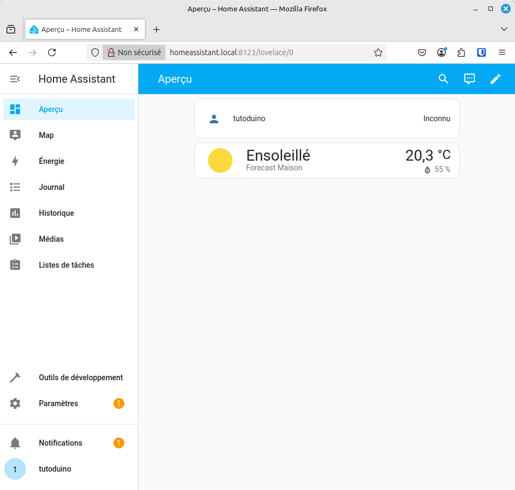This screenshot has height=490, width=515.
Task: Bookmark this page with star icon
Action: tap(378, 52)
